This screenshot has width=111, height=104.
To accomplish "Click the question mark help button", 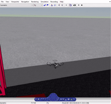I will (x=74, y=99).
